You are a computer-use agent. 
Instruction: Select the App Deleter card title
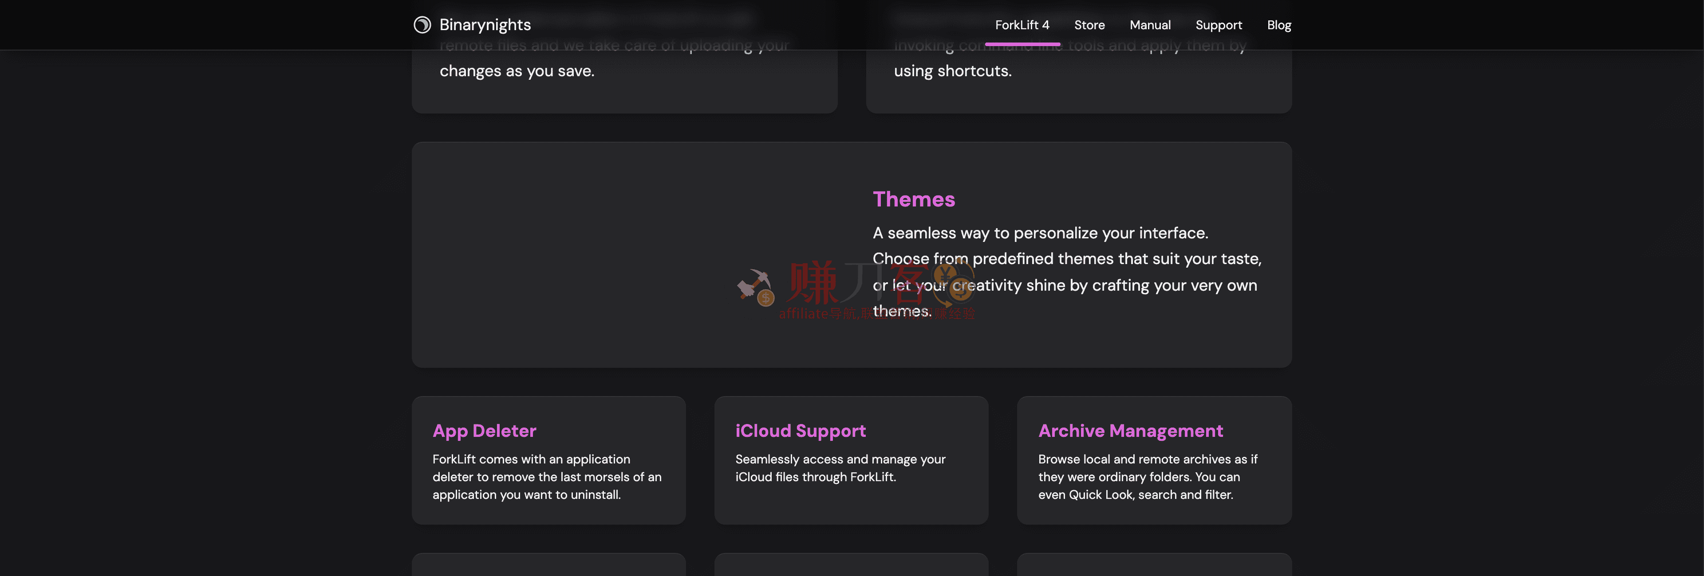(484, 431)
